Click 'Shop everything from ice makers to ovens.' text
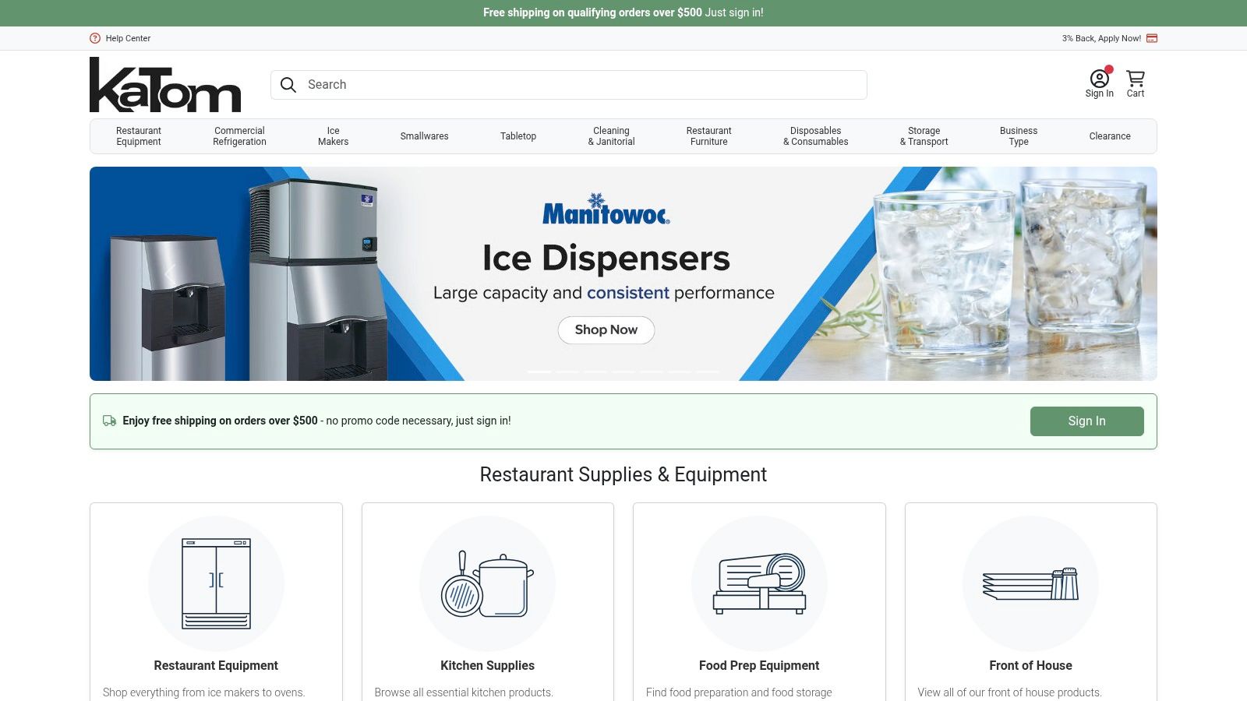Screen dimensions: 1247x701 pos(203,692)
